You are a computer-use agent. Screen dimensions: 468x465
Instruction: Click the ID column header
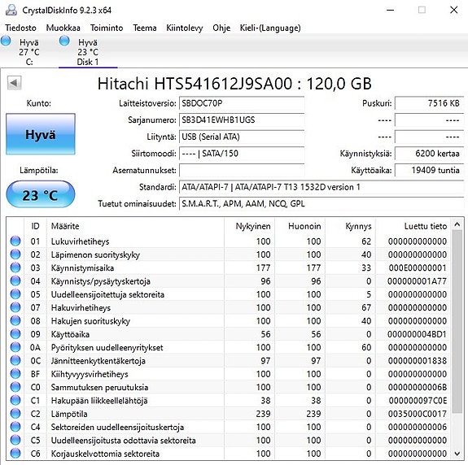[35, 226]
